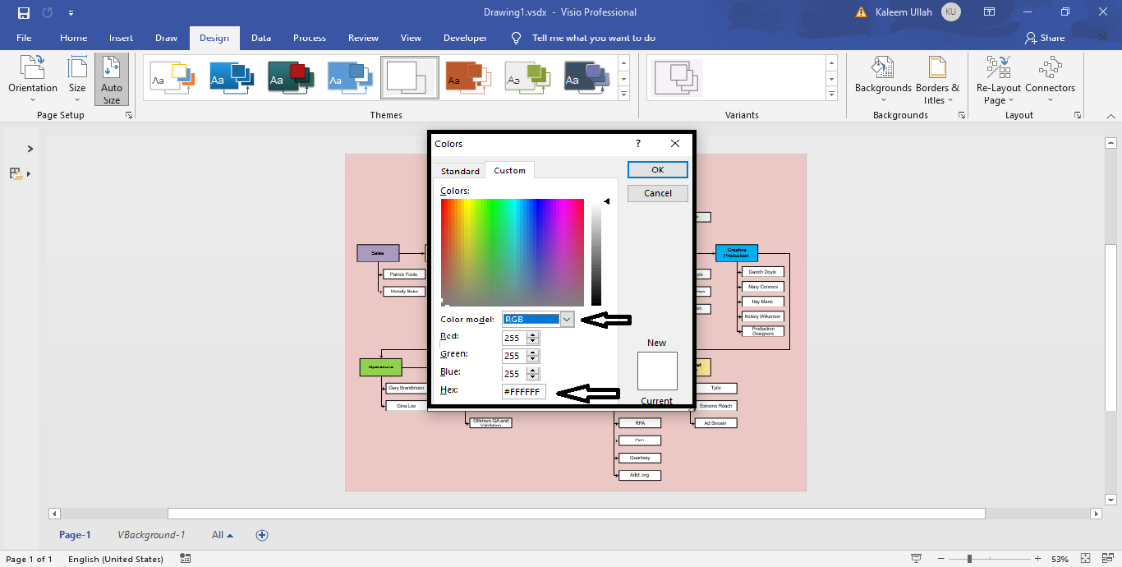The width and height of the screenshot is (1122, 567).
Task: Select the Auto Size tool
Action: click(111, 78)
